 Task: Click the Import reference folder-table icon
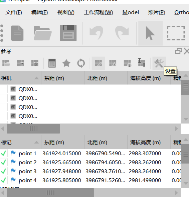click(x=6, y=63)
